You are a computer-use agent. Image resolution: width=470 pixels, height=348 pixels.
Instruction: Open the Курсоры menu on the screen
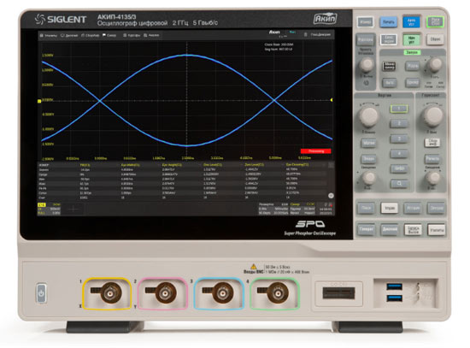pyautogui.click(x=132, y=35)
